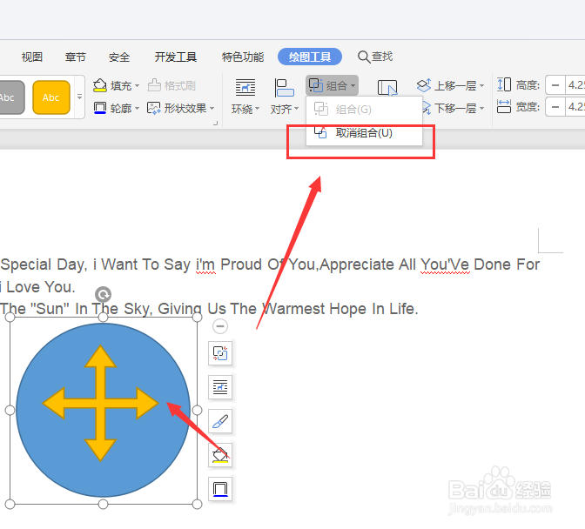Click the right-middle resize handle
This screenshot has height=529, width=585.
[197, 411]
